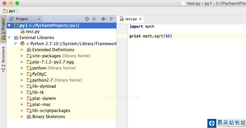Hide the Project tool window via pin icon
Viewport: 246px width, 128px height.
112,19
